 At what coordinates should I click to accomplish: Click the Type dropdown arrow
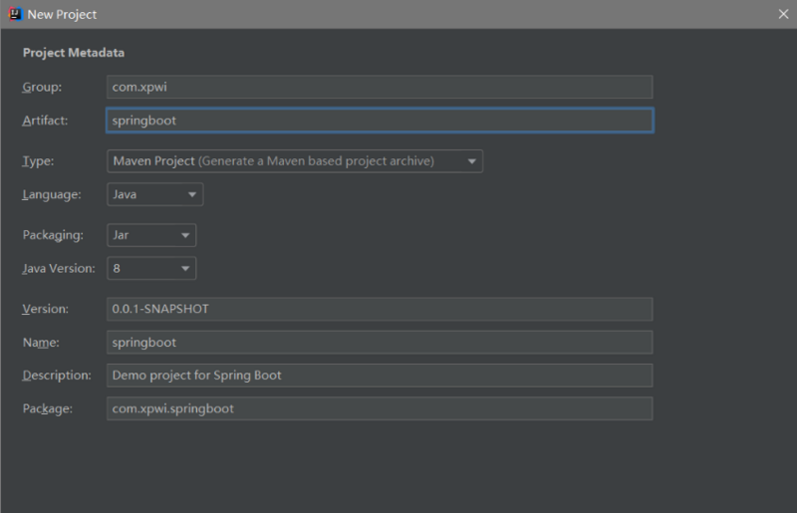471,161
